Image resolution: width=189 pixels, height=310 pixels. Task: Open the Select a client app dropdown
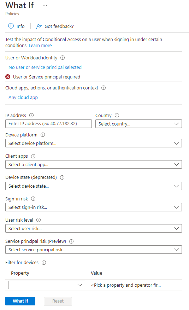[94, 164]
